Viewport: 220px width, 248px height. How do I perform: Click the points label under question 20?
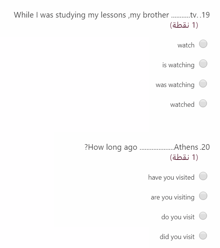pos(184,157)
